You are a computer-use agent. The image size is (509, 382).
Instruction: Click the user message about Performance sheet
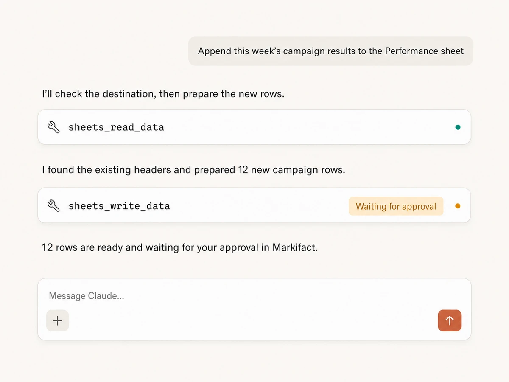tap(331, 51)
